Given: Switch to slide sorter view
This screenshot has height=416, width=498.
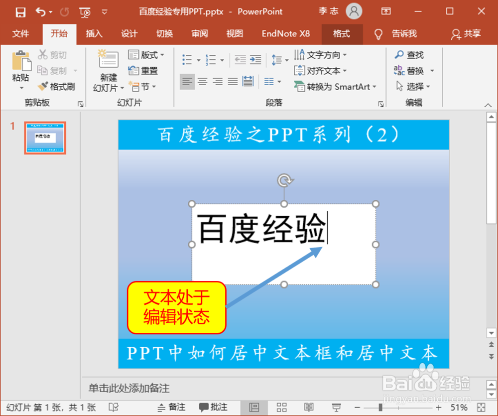Looking at the screenshot, I should (x=281, y=407).
